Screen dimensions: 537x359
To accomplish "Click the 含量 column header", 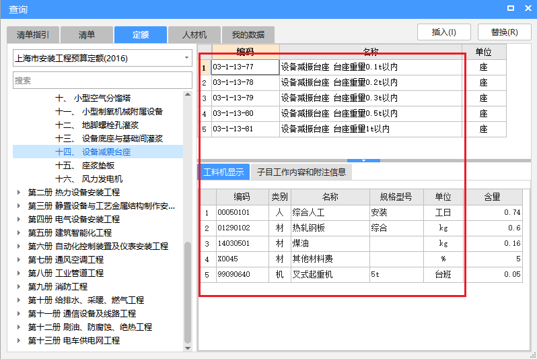I will 493,197.
